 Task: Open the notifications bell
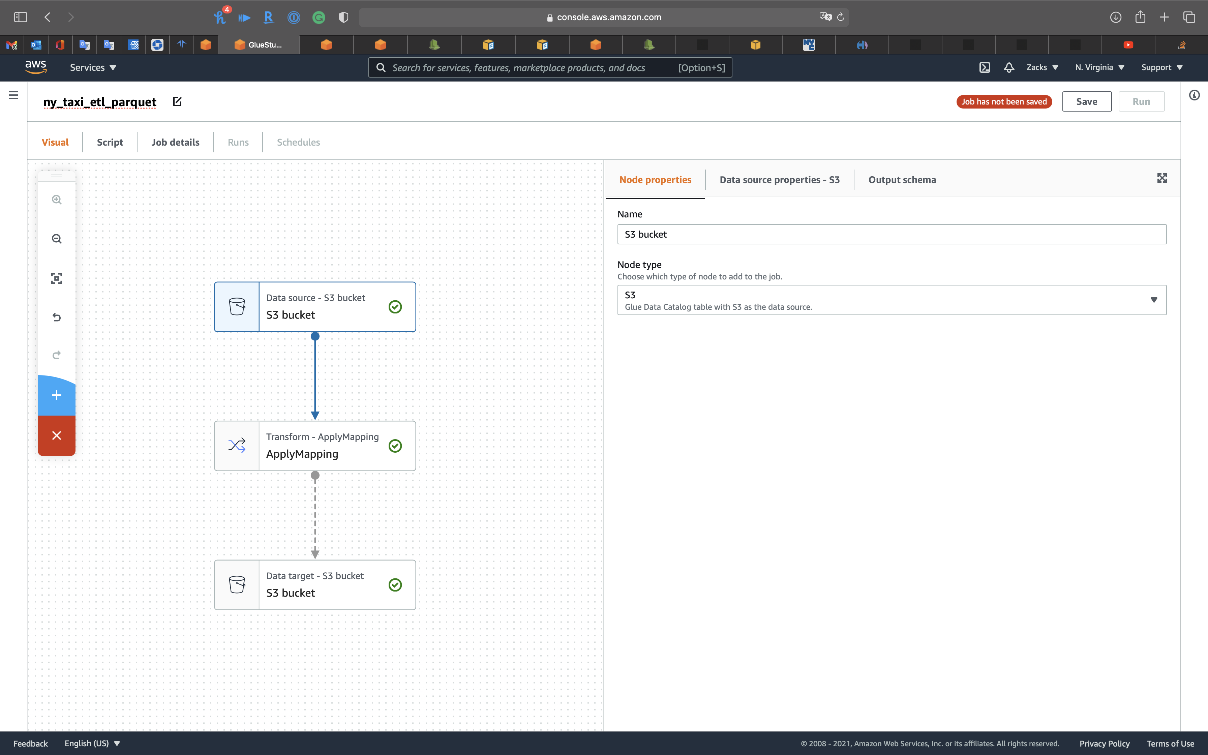coord(1009,67)
